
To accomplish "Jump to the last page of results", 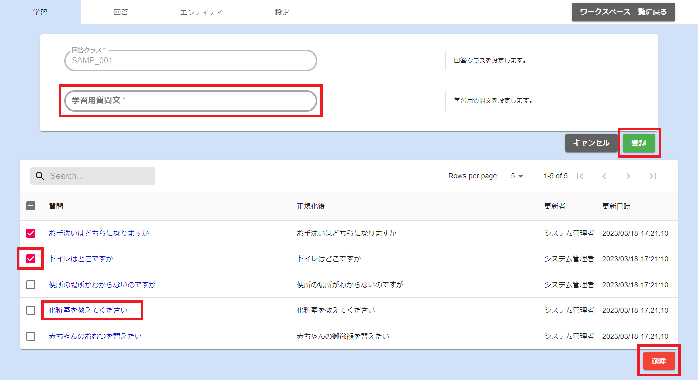I will pos(652,176).
